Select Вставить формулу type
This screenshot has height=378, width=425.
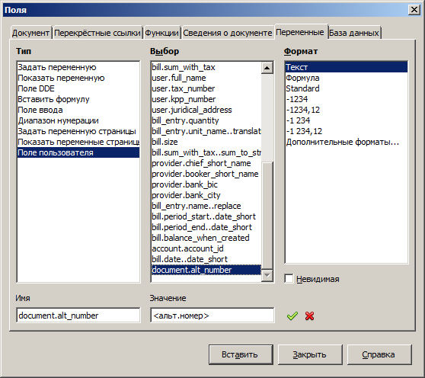coord(78,99)
